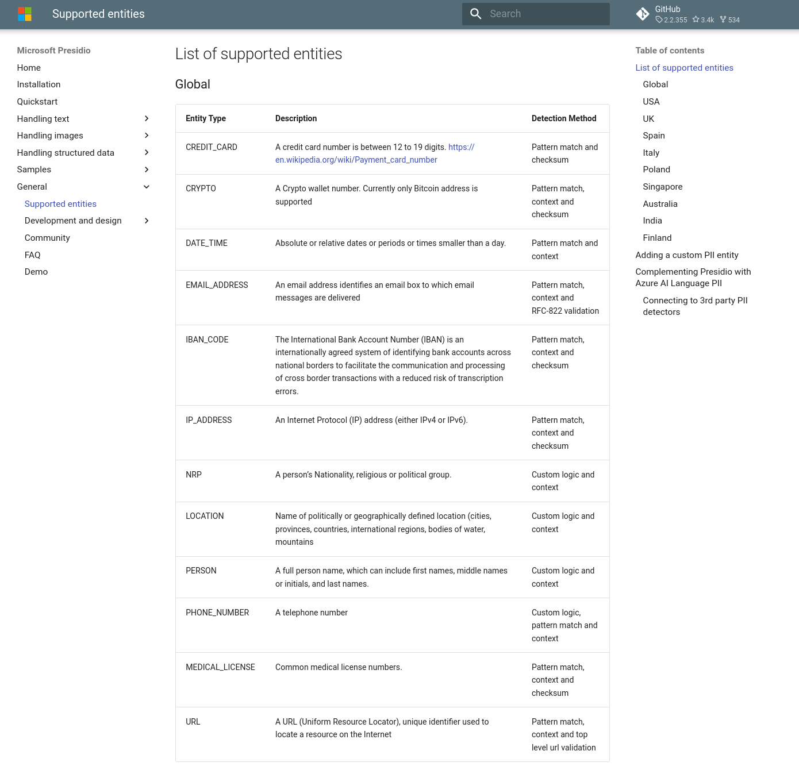Jump to Singapore section in contents
Screen dimensions: 799x770
[x=663, y=187]
